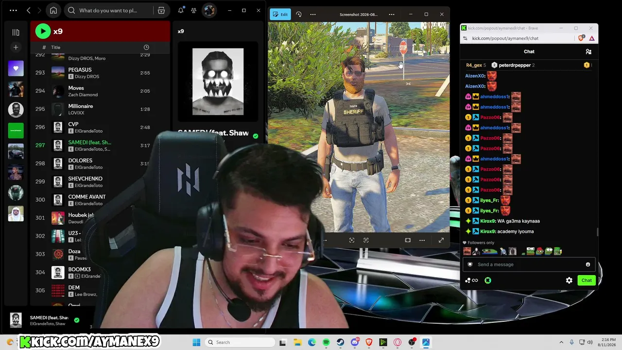Click the scan text icon in Photos

coord(366,240)
